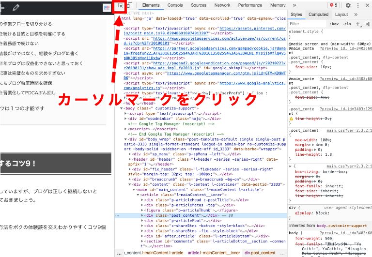Screen dimensions: 372x257
Task: Click the element.style rule header
Action: point(306,31)
